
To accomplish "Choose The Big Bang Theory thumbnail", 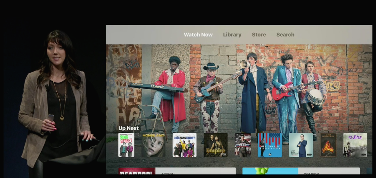I will tap(184, 145).
